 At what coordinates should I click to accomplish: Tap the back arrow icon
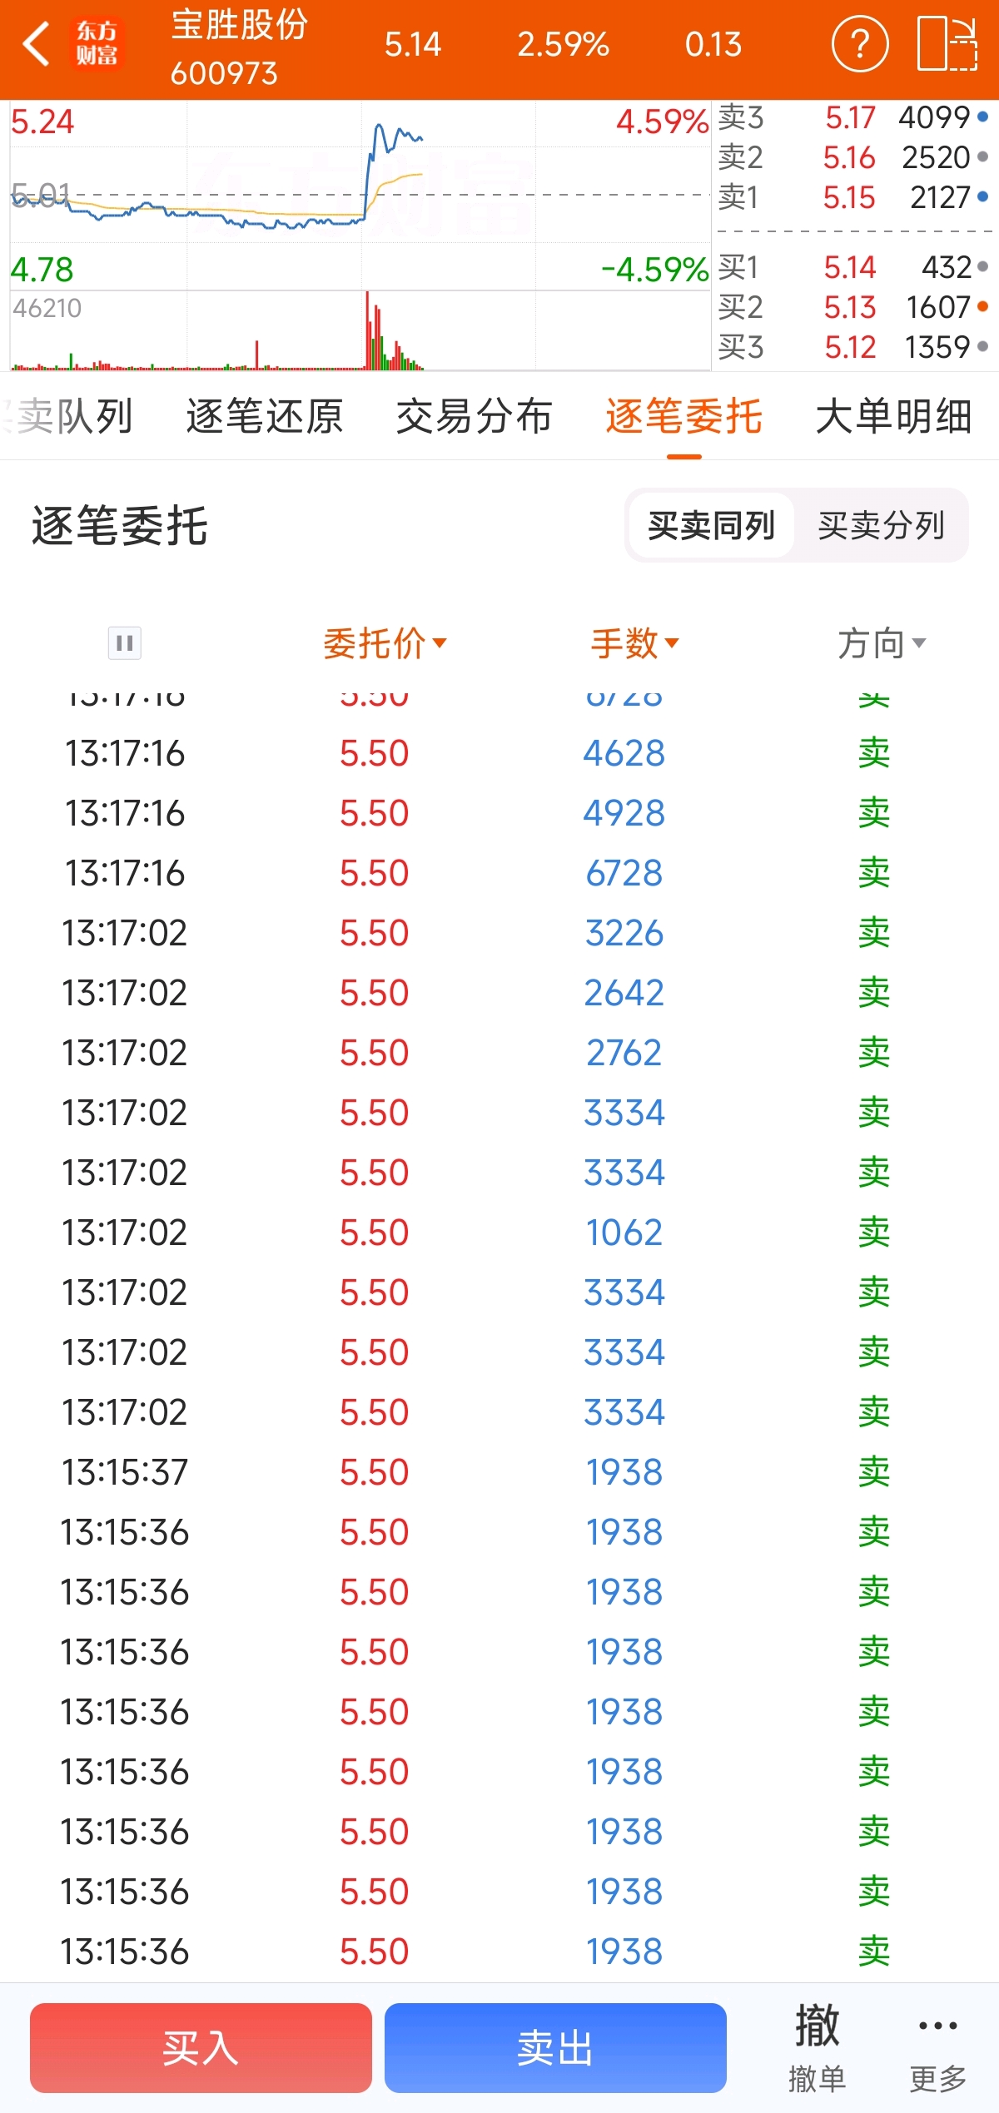(37, 43)
